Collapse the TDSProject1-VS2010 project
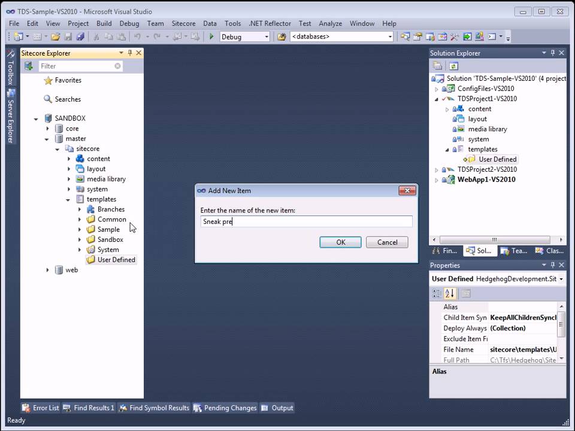The height and width of the screenshot is (431, 575). coord(437,99)
